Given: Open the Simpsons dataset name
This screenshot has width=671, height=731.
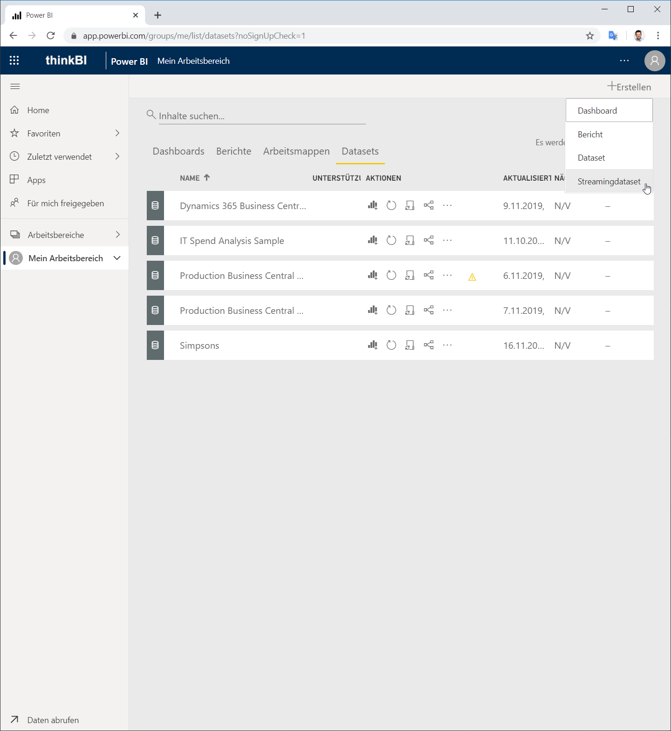Looking at the screenshot, I should (x=199, y=345).
